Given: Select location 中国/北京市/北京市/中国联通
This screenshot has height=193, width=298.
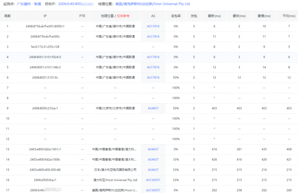Looking at the screenshot, I should pos(115,108).
